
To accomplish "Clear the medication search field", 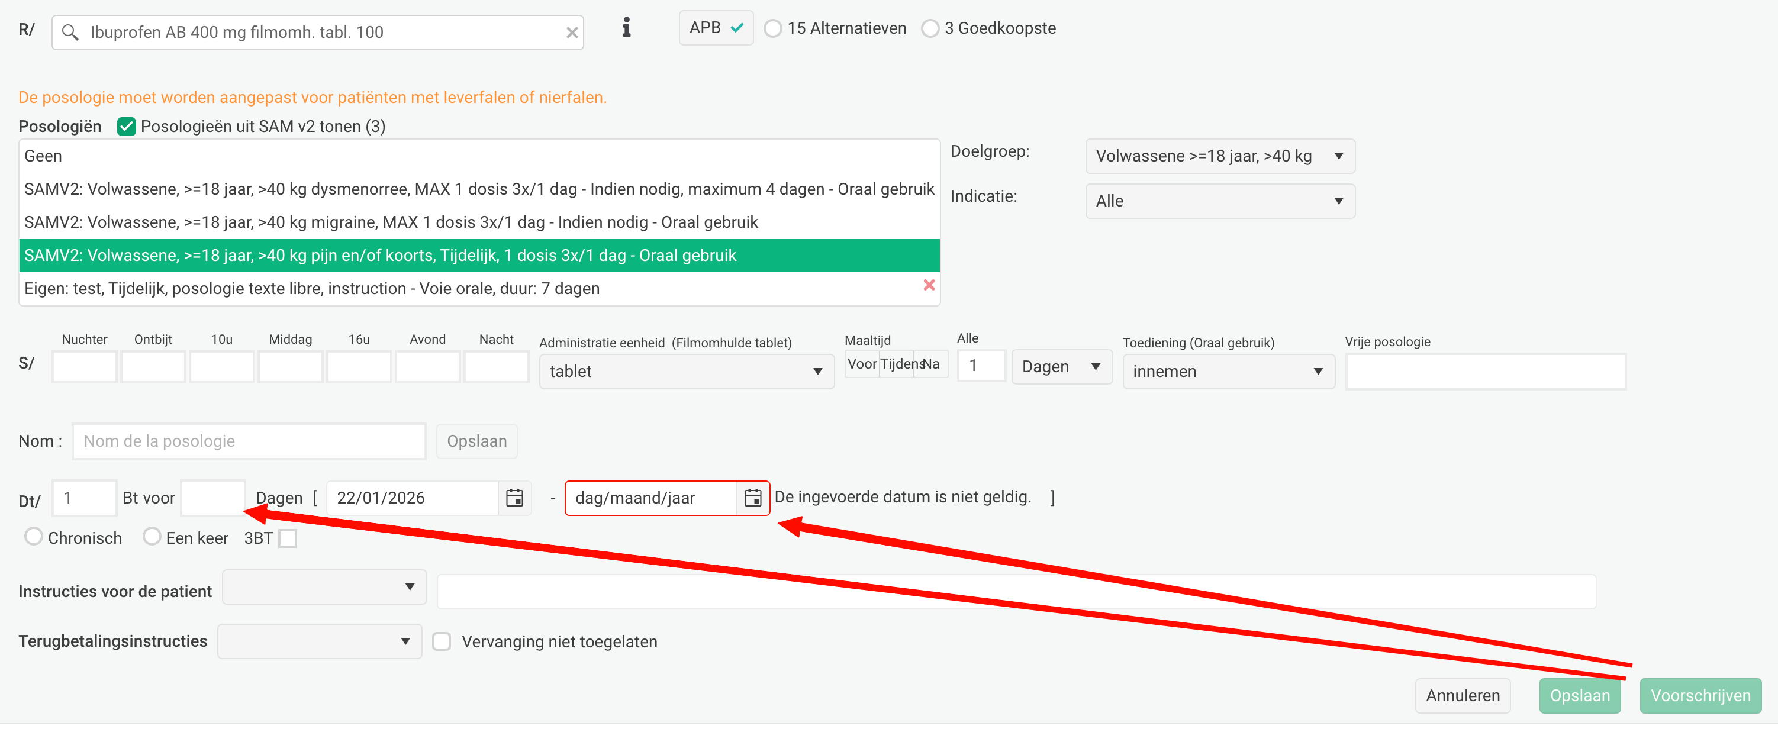I will tap(572, 33).
